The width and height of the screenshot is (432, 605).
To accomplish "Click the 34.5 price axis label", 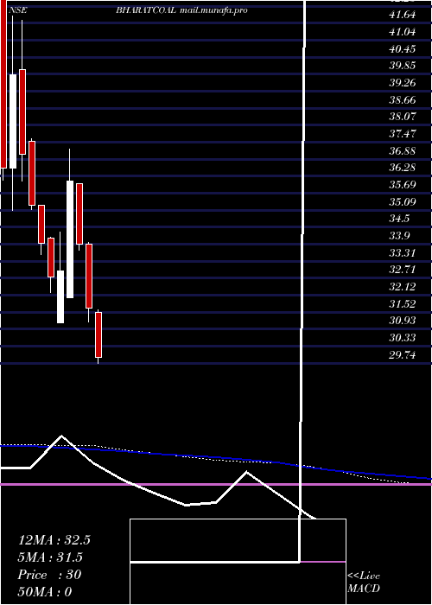I will pos(400,219).
